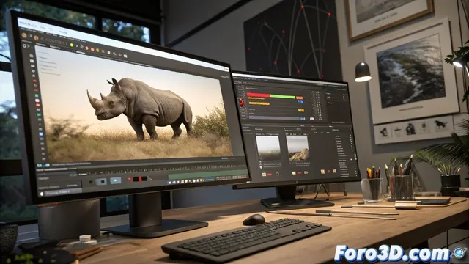Click the settings gear icon, left monitor
The image size is (469, 264).
(x=25, y=45)
